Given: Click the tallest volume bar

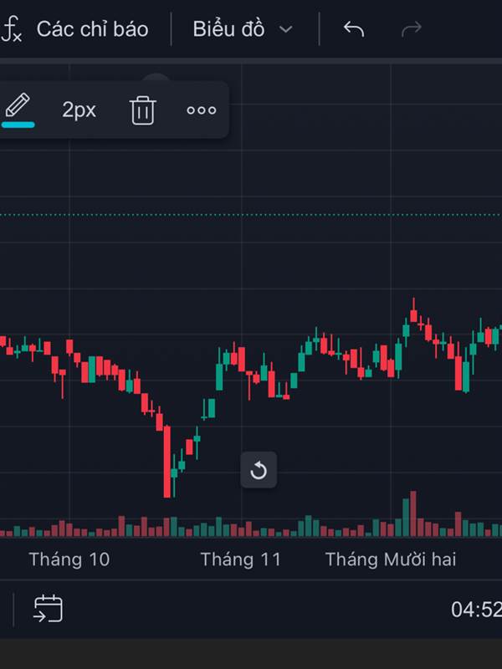Looking at the screenshot, I should tap(412, 513).
